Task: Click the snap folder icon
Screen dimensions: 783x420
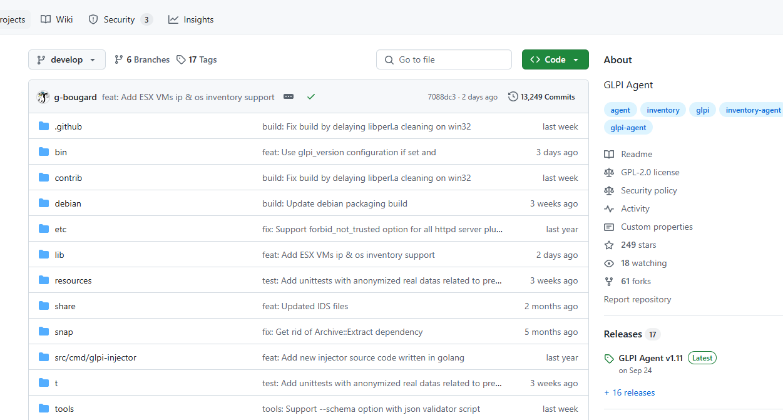Action: point(44,332)
